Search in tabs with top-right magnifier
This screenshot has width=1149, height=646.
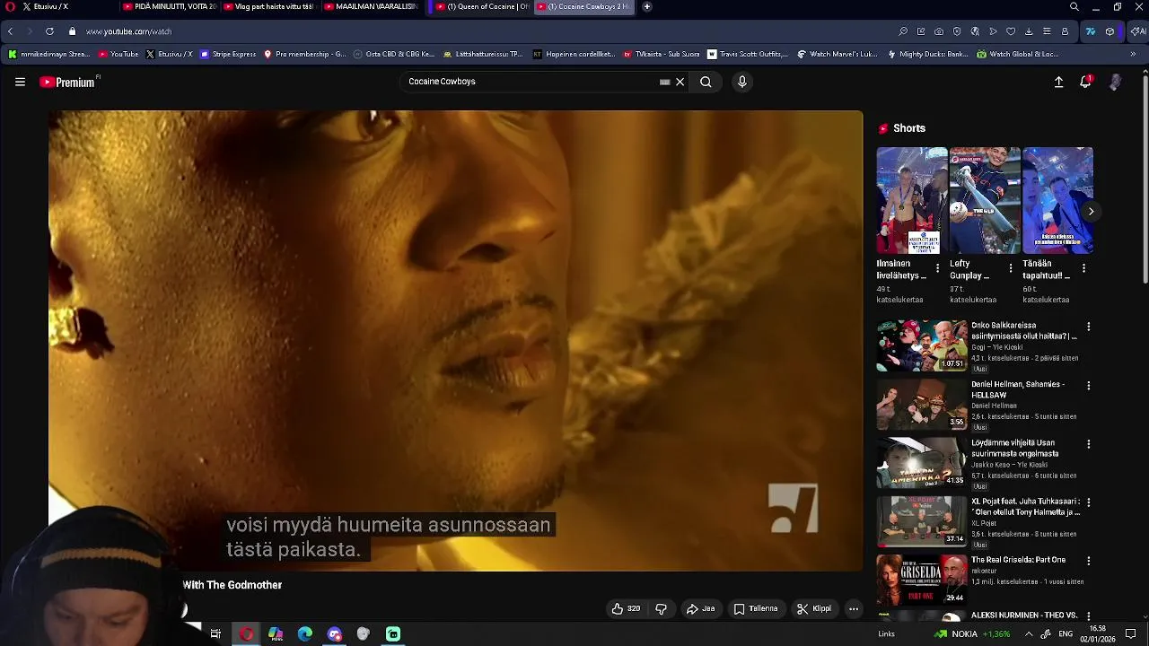click(1074, 6)
